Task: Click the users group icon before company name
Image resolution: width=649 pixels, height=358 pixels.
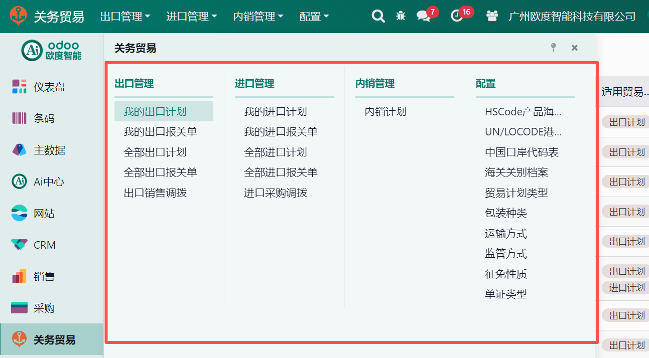Action: [x=492, y=16]
